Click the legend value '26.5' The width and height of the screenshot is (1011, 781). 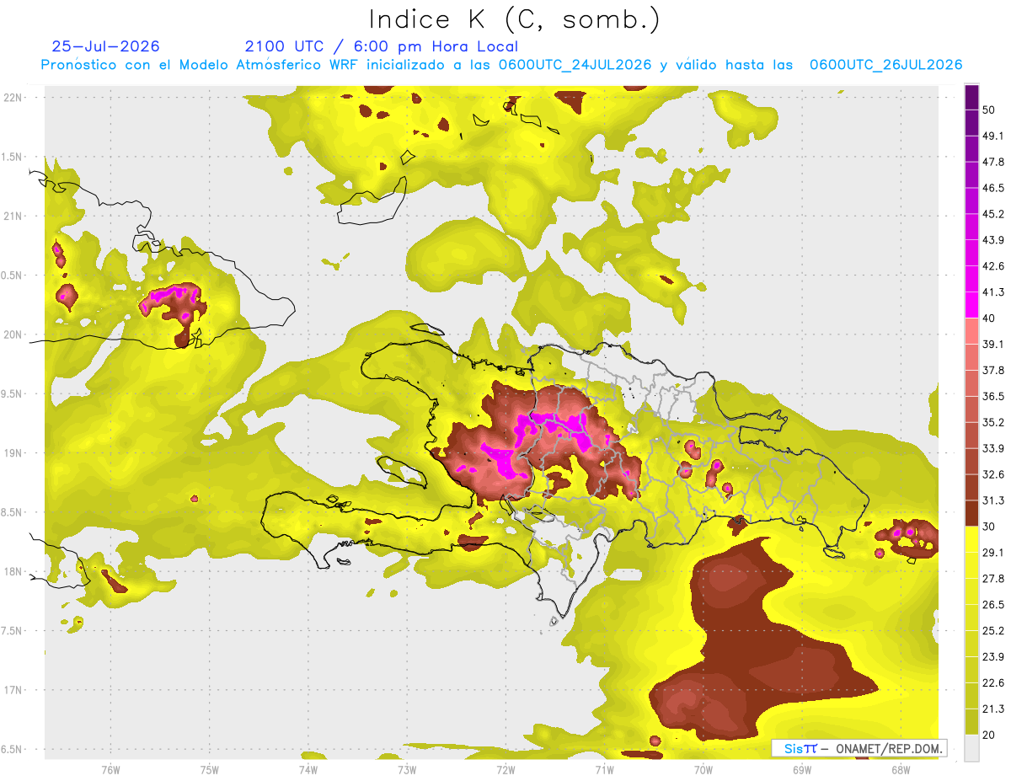click(993, 605)
